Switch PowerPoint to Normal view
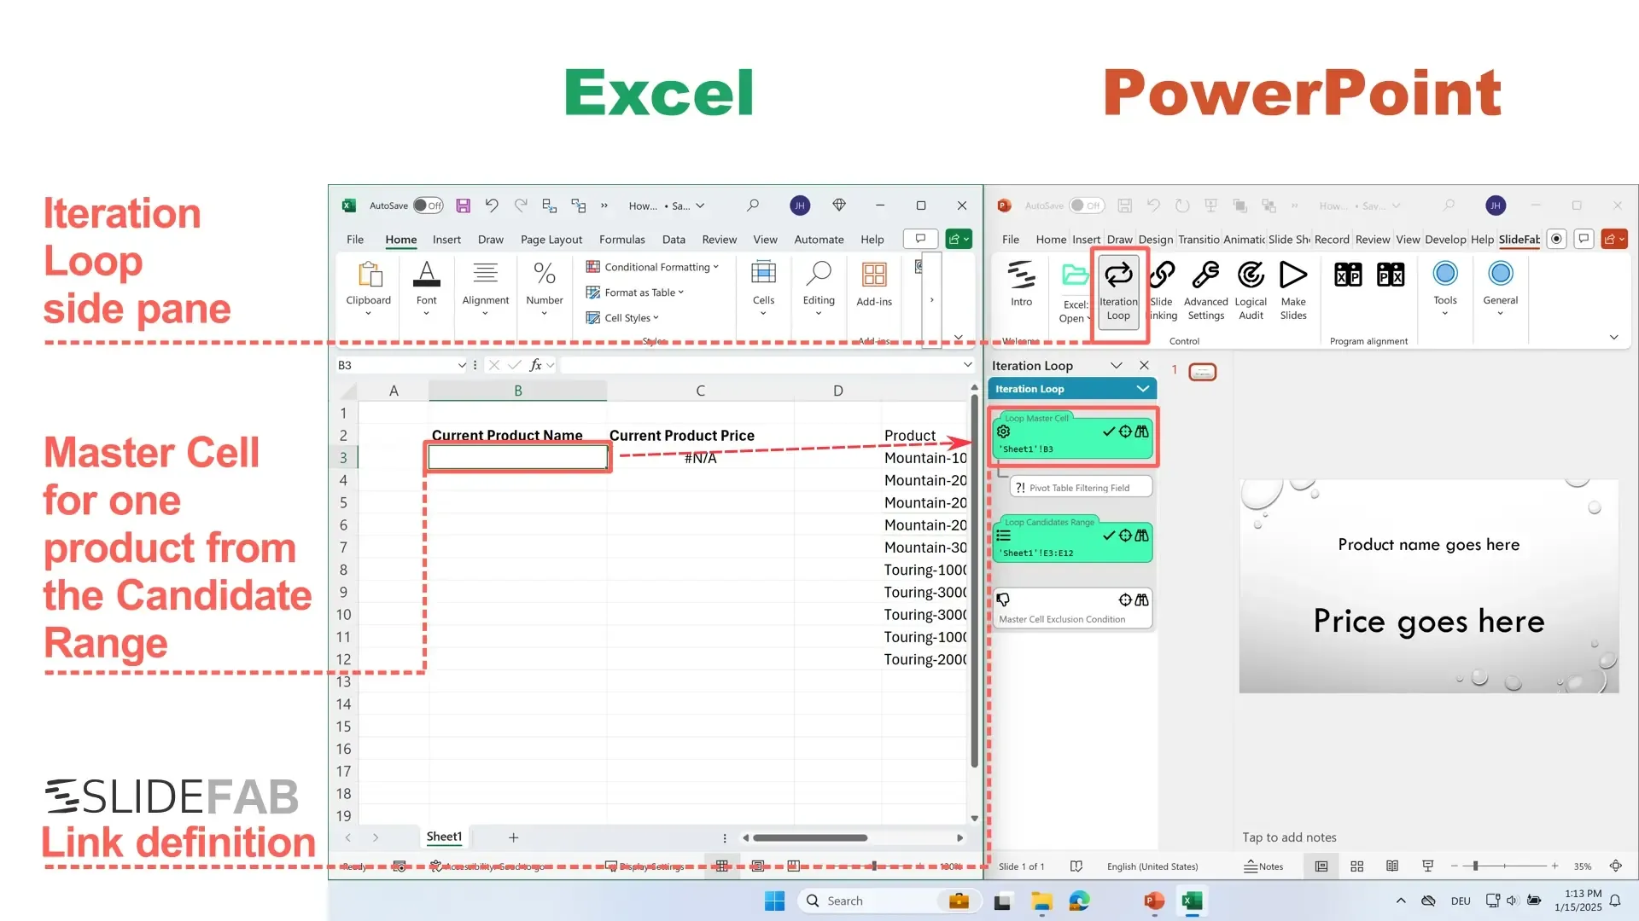Image resolution: width=1639 pixels, height=921 pixels. 1321,866
